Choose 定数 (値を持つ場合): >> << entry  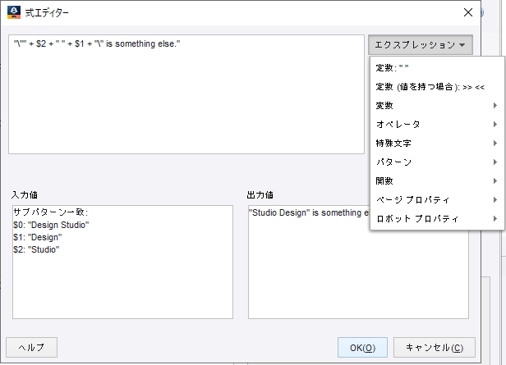pos(437,87)
